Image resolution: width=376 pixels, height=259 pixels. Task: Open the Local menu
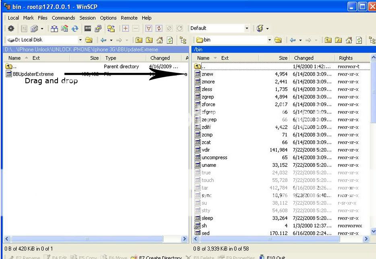pyautogui.click(x=13, y=18)
